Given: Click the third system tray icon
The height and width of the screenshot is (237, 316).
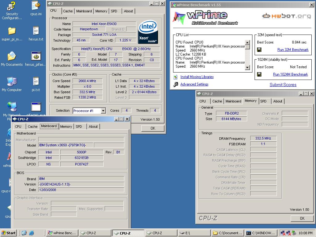Looking at the screenshot, I should [x=294, y=233].
